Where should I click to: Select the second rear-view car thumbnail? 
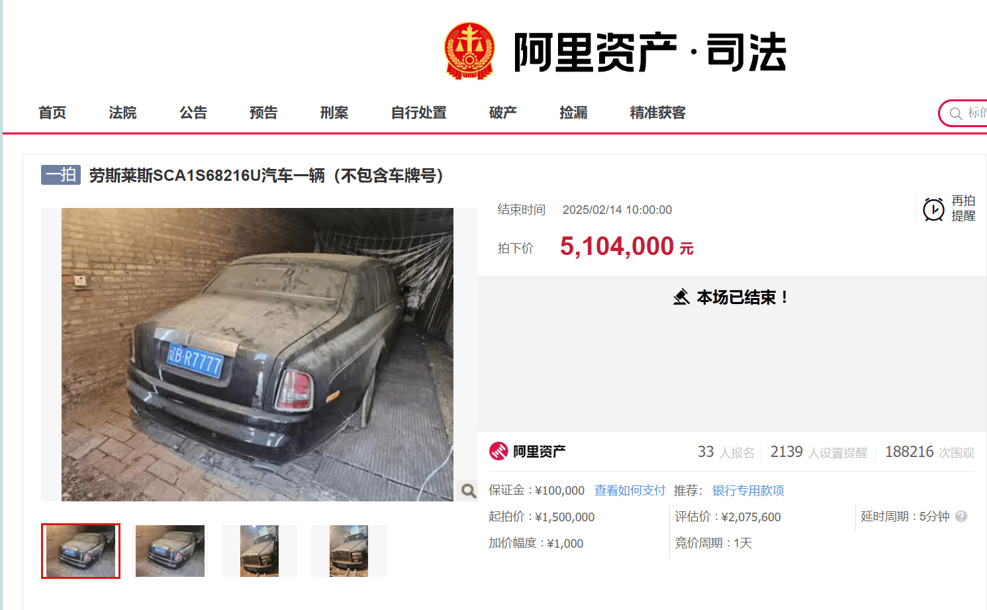click(x=170, y=551)
